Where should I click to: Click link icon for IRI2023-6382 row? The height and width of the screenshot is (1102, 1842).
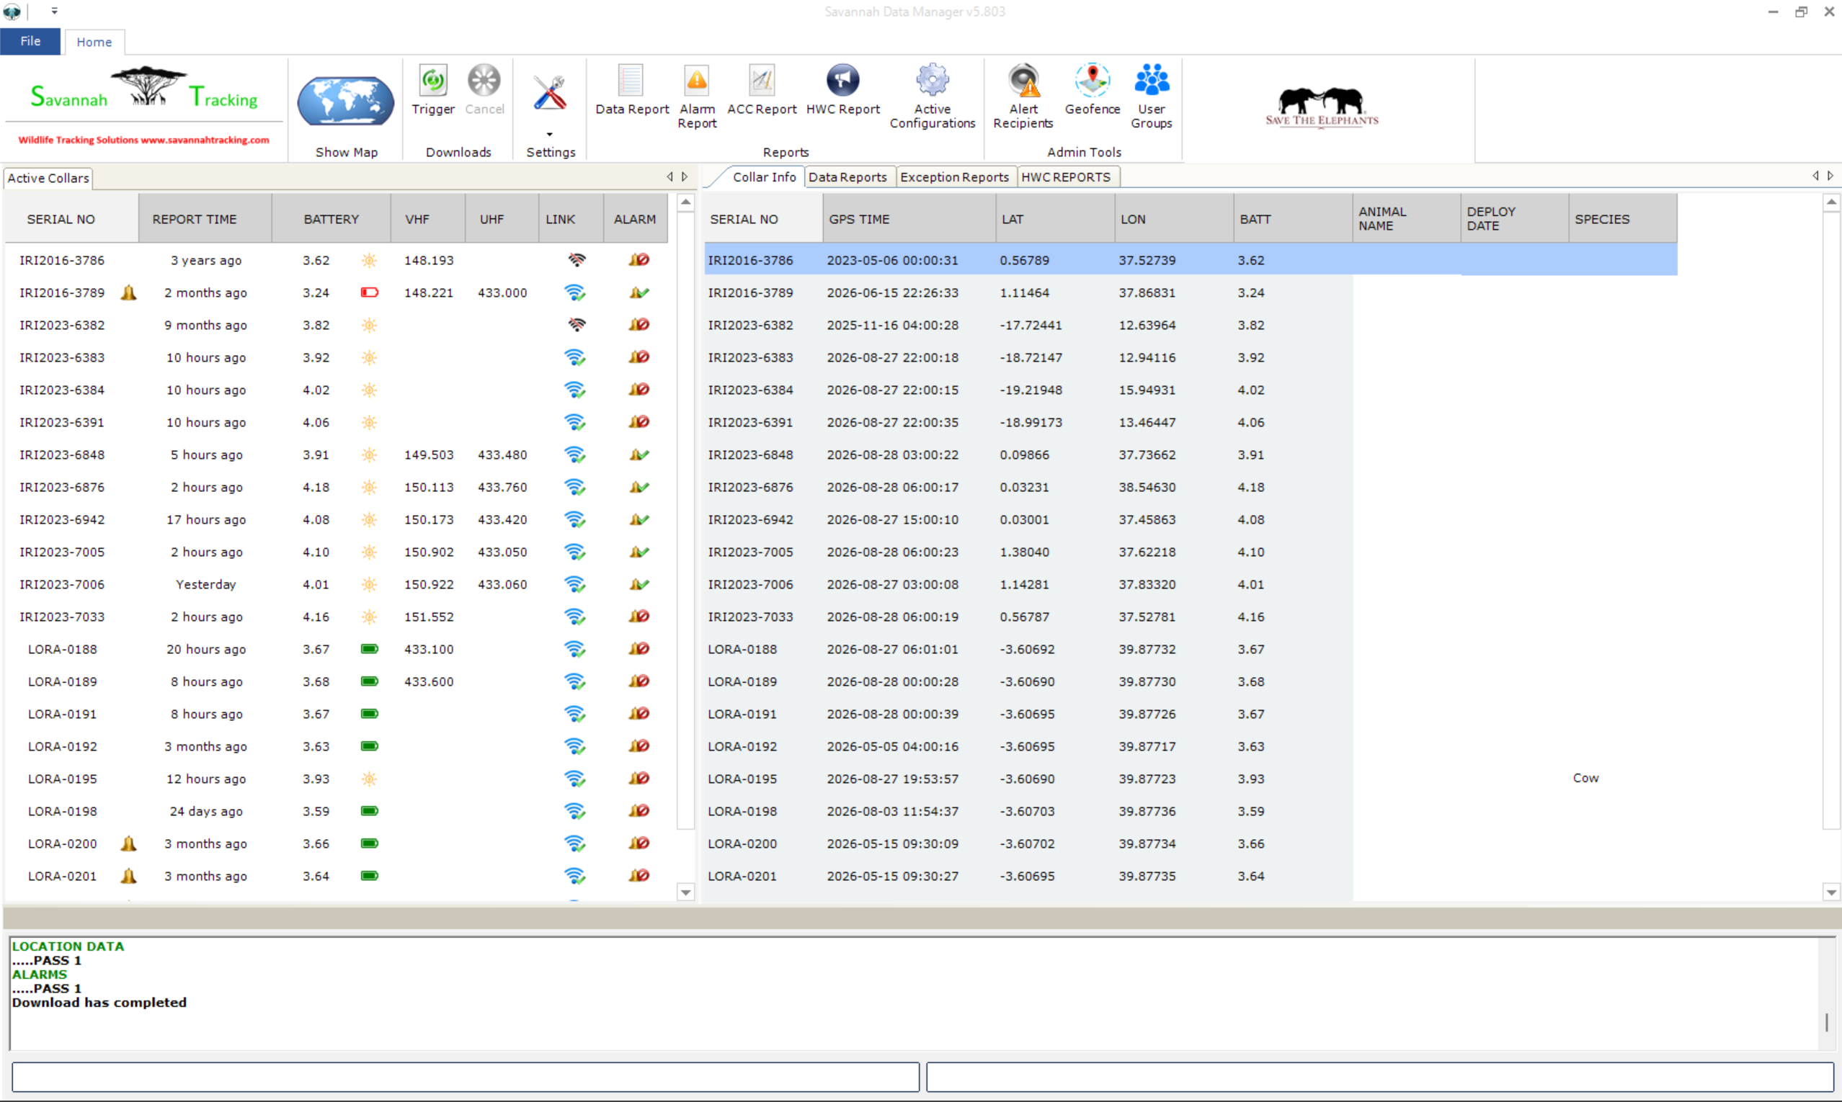[576, 325]
